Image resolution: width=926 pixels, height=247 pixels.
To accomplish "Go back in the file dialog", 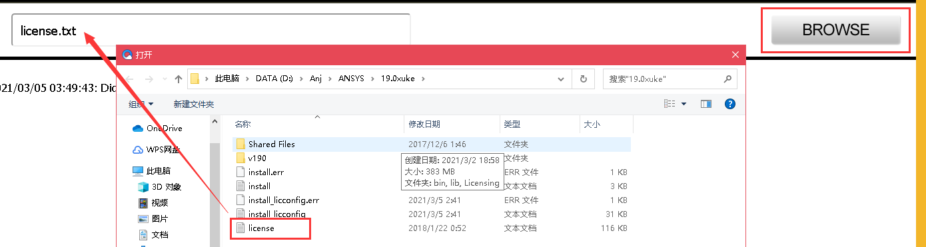I will coord(130,79).
